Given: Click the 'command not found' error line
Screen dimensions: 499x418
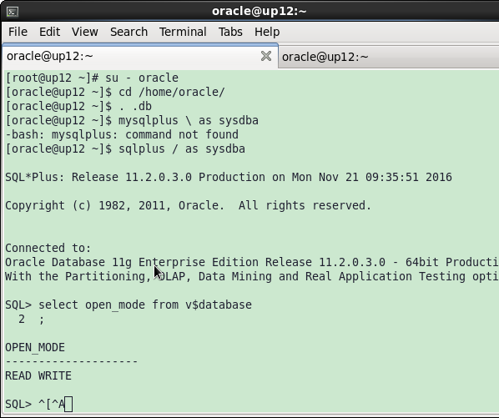Looking at the screenshot, I should pos(122,134).
